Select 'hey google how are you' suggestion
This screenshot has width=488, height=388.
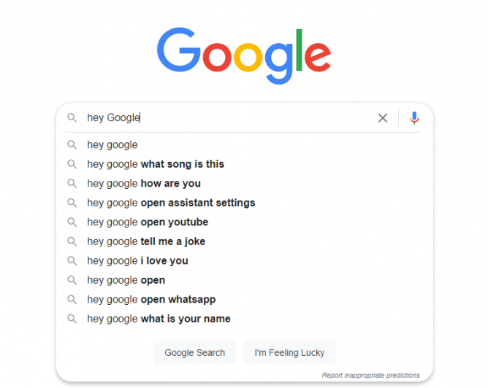coord(244,183)
